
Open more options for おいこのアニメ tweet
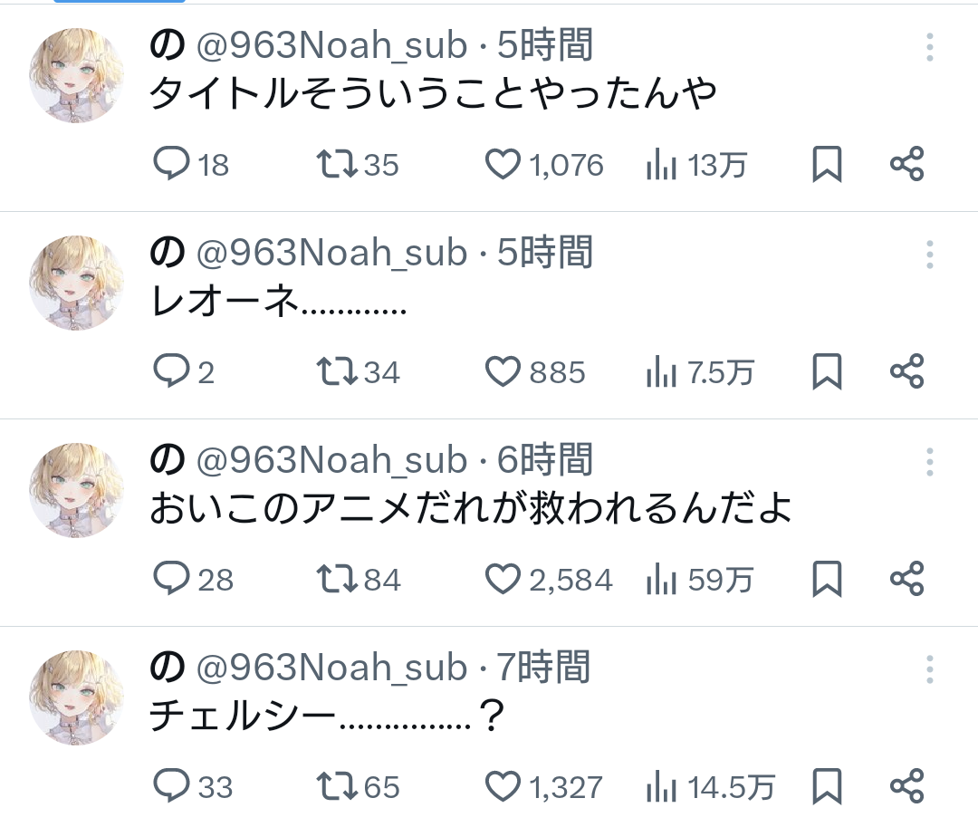(930, 462)
